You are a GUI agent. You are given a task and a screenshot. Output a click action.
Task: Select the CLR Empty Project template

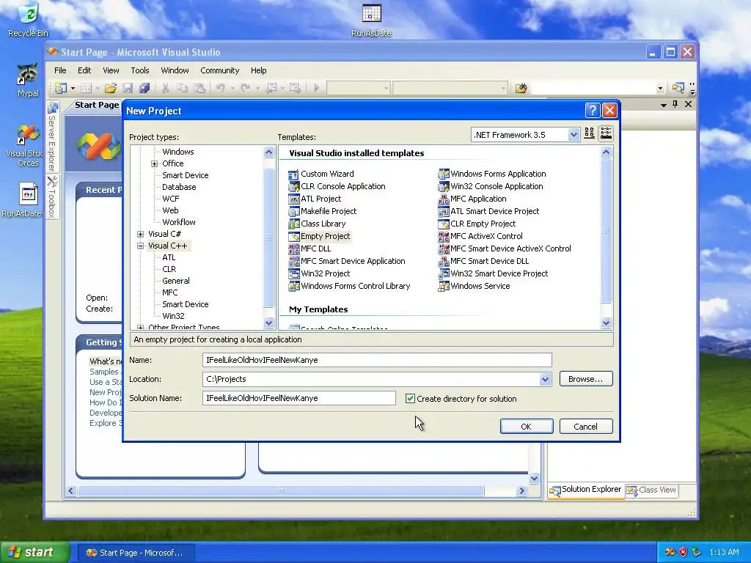(477, 224)
